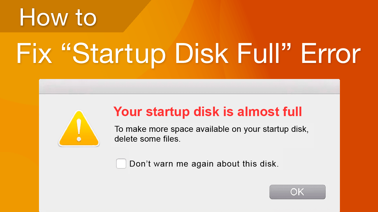Click the word "Error" in the white title
The height and width of the screenshot is (212, 378).
tap(330, 54)
